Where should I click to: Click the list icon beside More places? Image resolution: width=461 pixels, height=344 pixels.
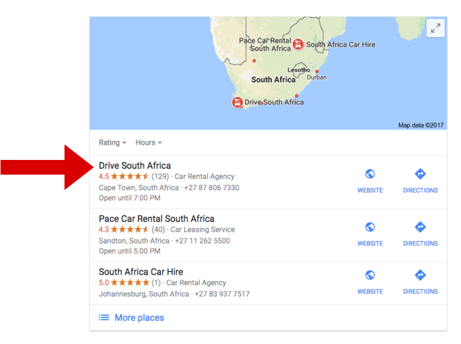104,318
